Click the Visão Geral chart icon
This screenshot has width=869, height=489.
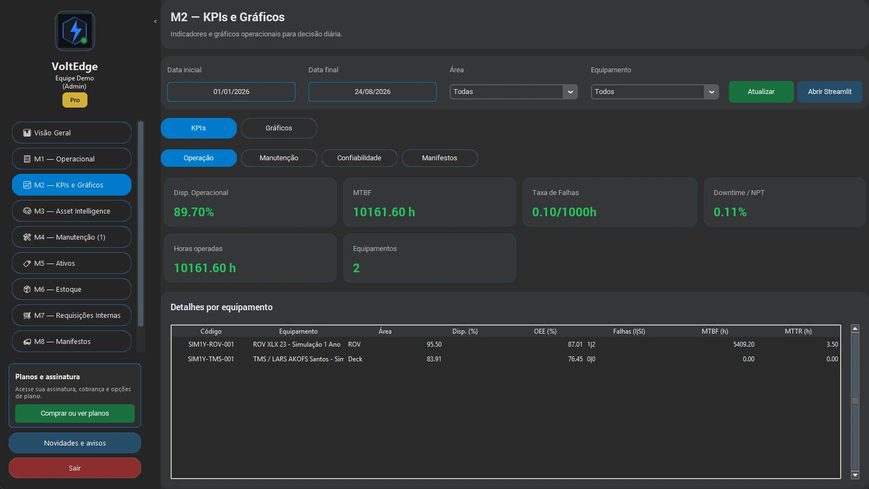point(27,133)
